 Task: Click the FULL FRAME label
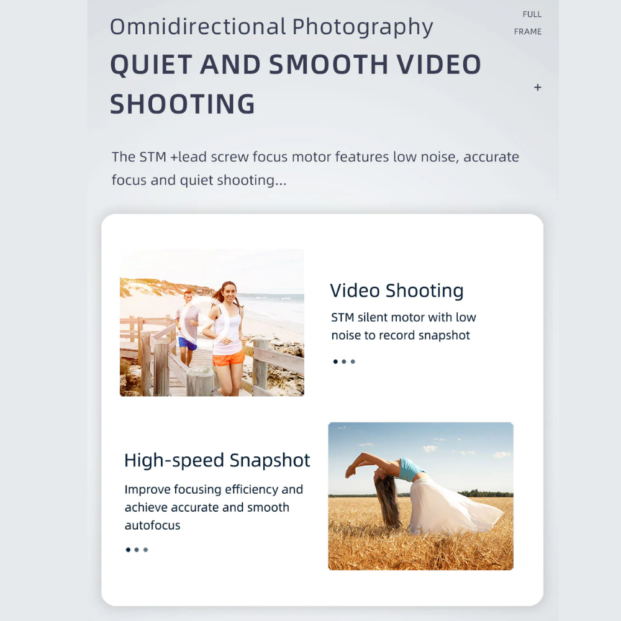click(x=529, y=23)
